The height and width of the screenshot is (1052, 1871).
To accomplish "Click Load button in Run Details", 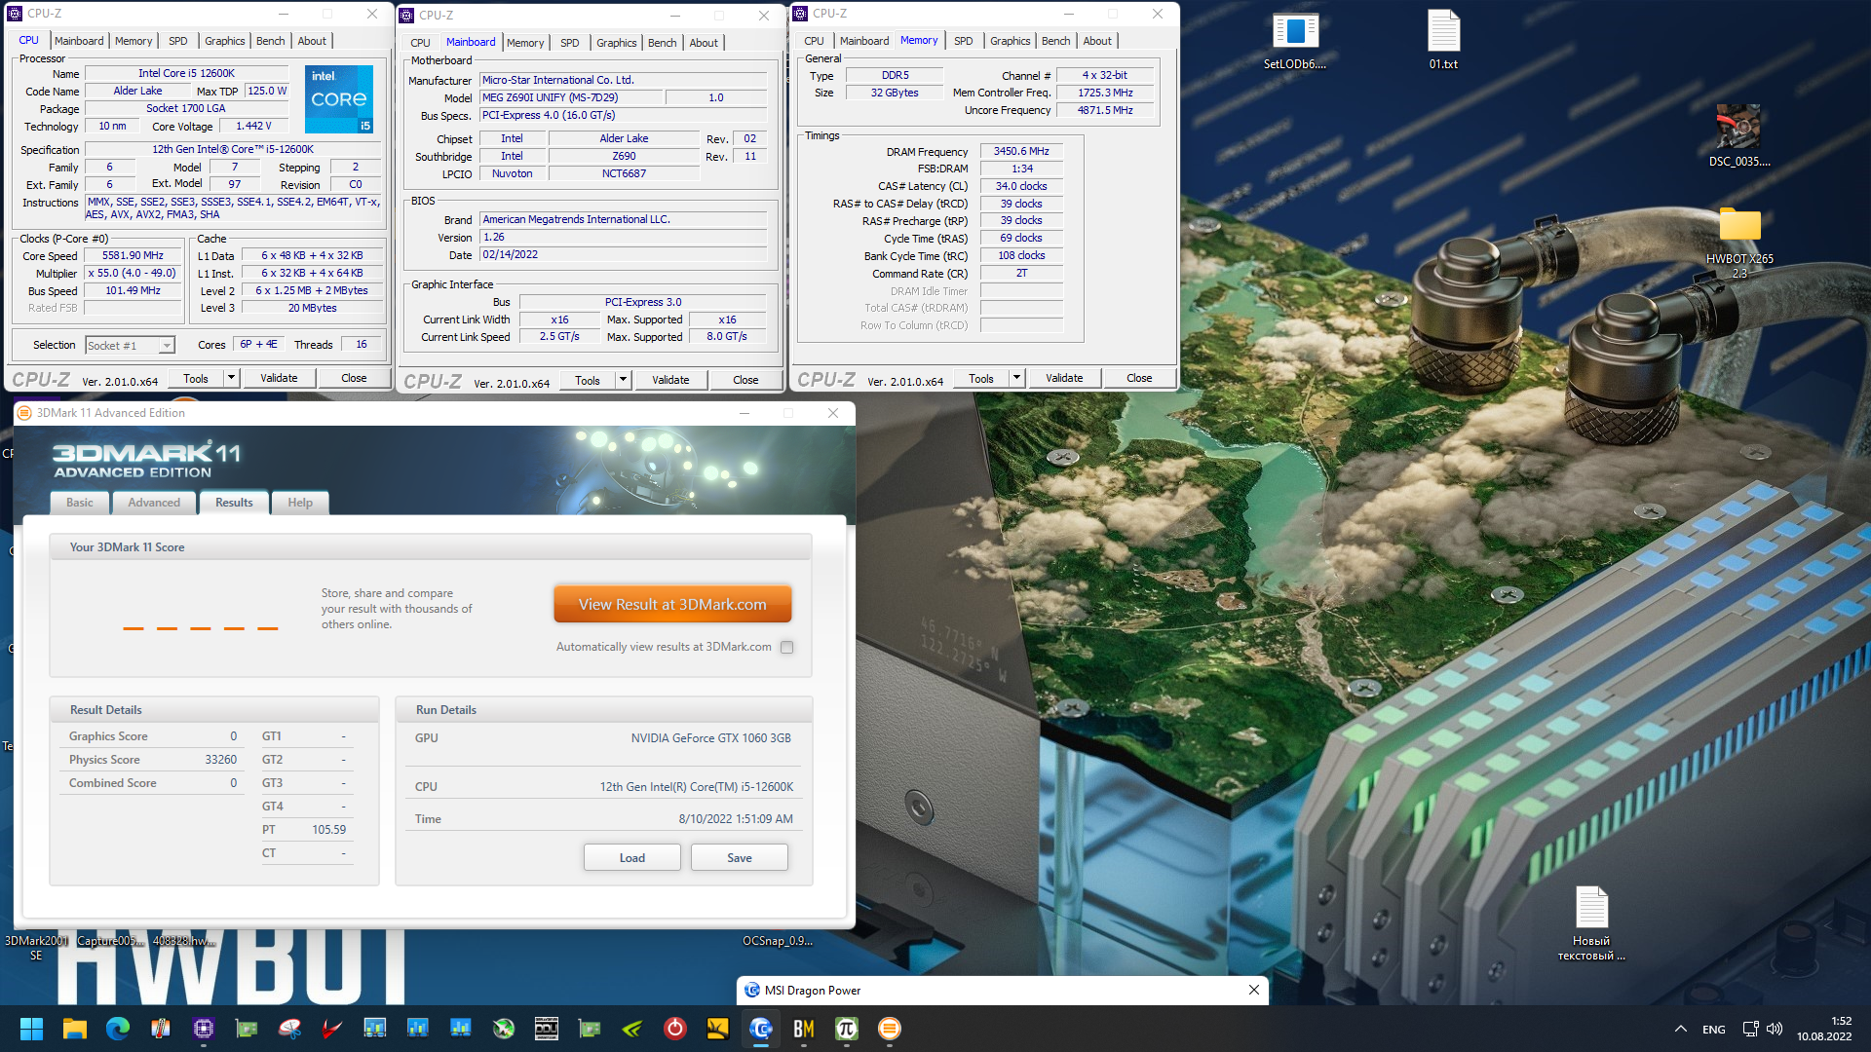I will click(x=631, y=858).
